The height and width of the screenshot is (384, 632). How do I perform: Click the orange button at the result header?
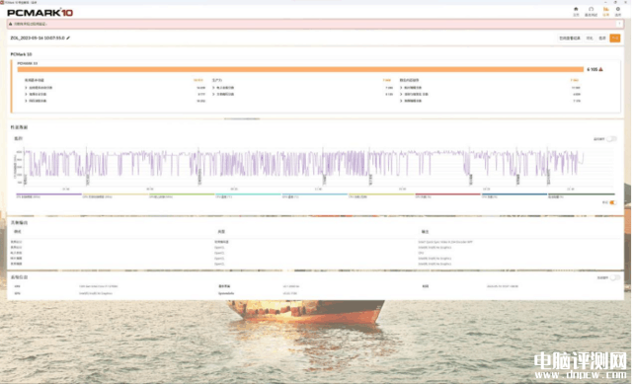pyautogui.click(x=615, y=38)
